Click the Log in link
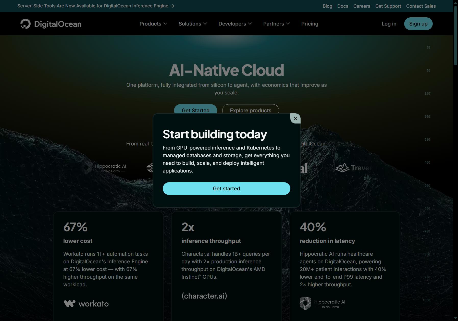458x321 pixels. pos(389,24)
